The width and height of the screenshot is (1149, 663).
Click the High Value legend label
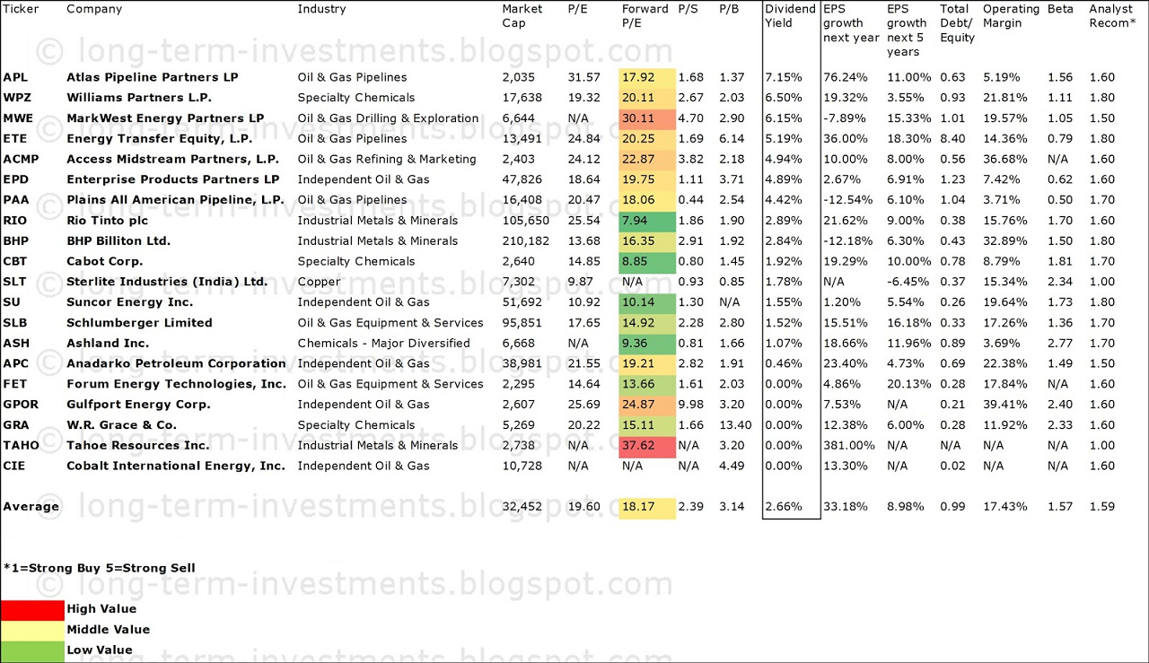pos(101,609)
